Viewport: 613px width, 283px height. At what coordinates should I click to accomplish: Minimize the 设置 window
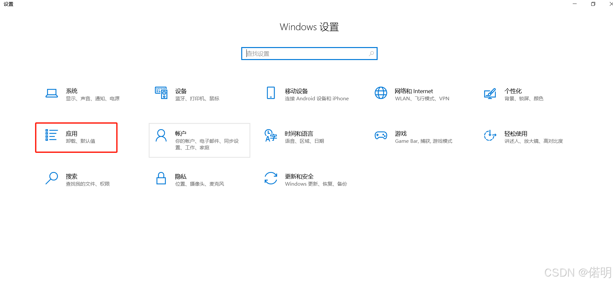click(575, 4)
